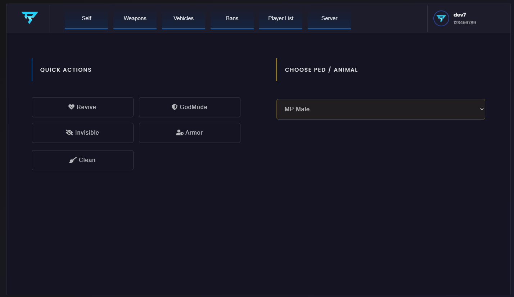The width and height of the screenshot is (514, 297).
Task: Click the dev7 account info in the header
Action: [464, 18]
